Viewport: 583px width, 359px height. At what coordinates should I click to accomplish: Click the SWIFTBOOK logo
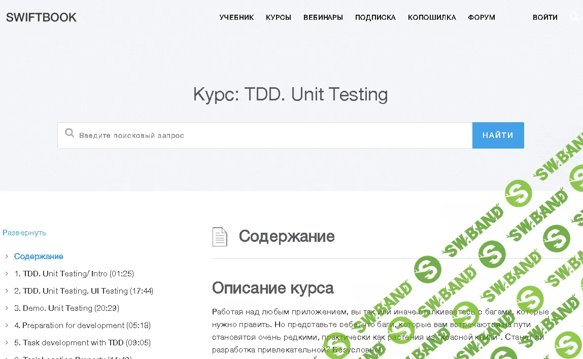pyautogui.click(x=41, y=17)
